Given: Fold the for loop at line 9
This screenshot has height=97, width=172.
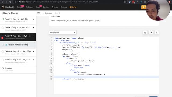Looking at the screenshot, I should [53, 56].
